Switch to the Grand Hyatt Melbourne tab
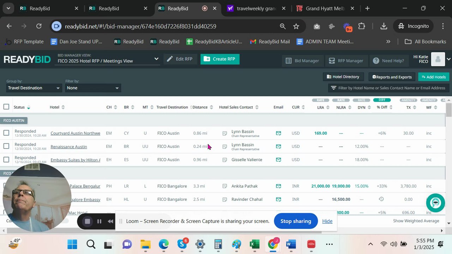The image size is (452, 254). [x=325, y=8]
